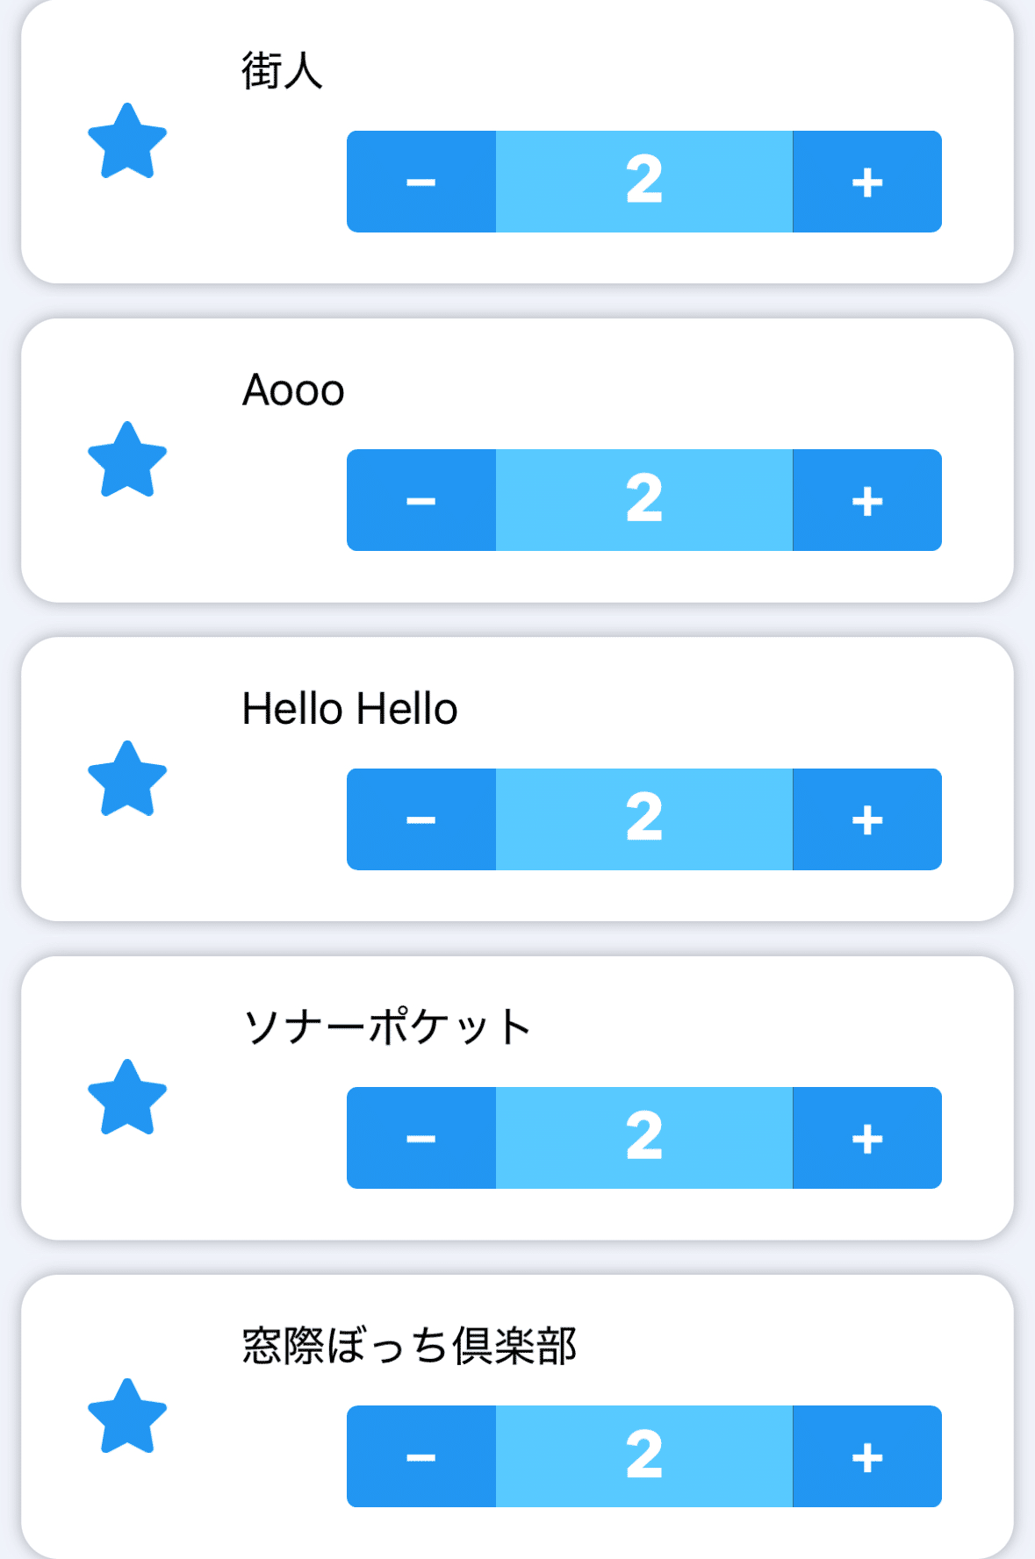The image size is (1035, 1559).
Task: Select the 街人 artist name
Action: point(282,71)
